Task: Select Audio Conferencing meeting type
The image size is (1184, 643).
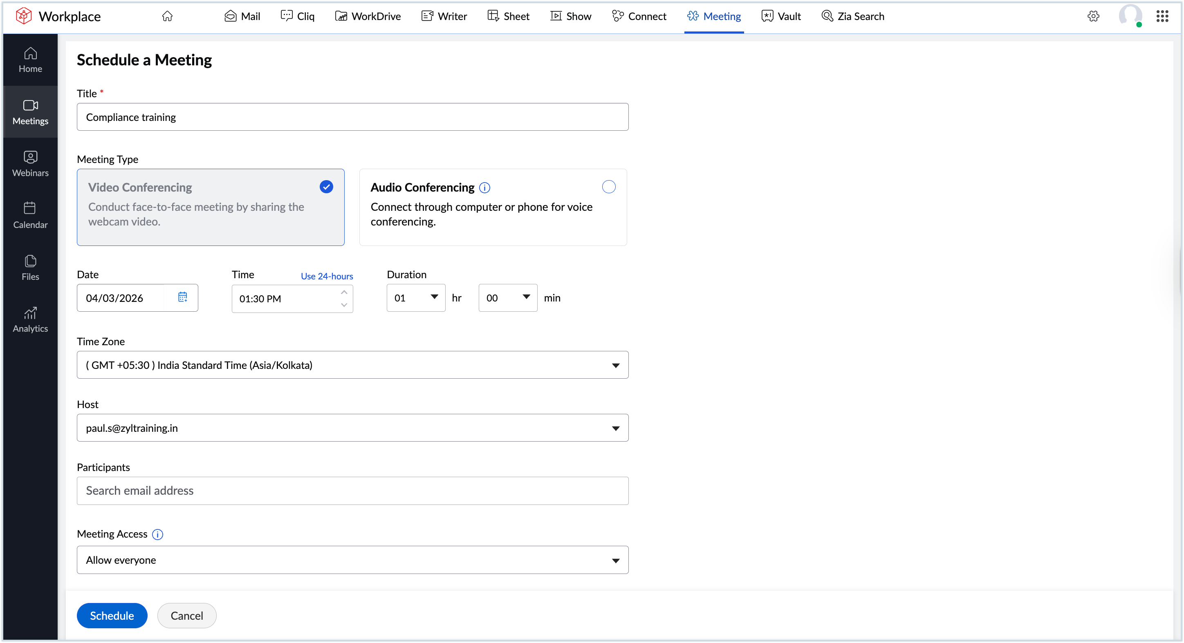Action: [x=608, y=187]
